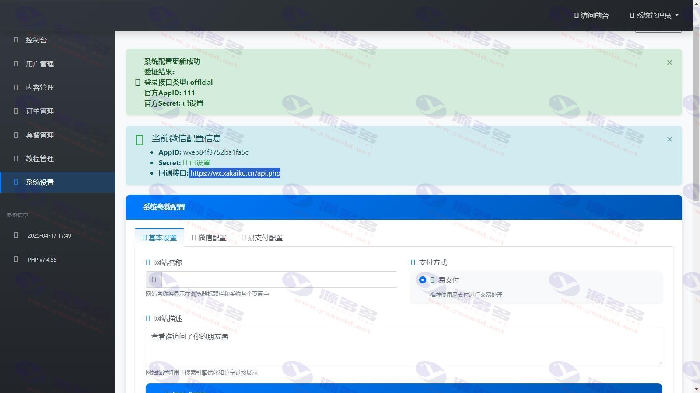The width and height of the screenshot is (700, 393).
Task: Click the AppID value wxeb84f3752ba1fa5c
Action: coord(216,152)
